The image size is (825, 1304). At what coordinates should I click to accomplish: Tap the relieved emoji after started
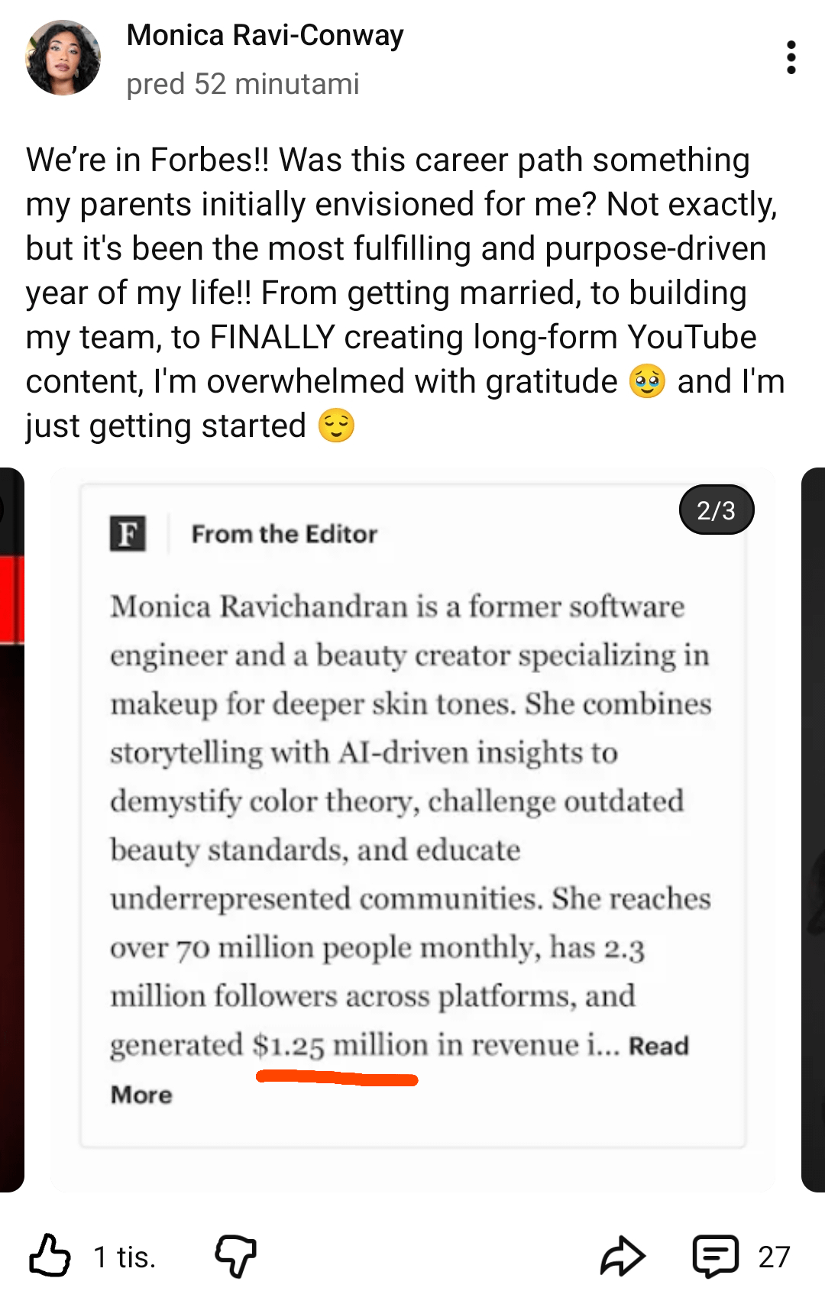coord(336,425)
